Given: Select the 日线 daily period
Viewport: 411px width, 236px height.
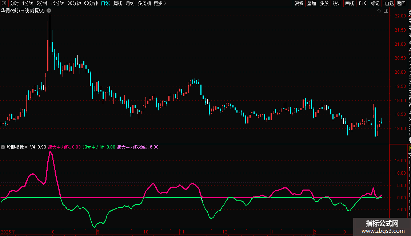Looking at the screenshot, I should pyautogui.click(x=105, y=3).
